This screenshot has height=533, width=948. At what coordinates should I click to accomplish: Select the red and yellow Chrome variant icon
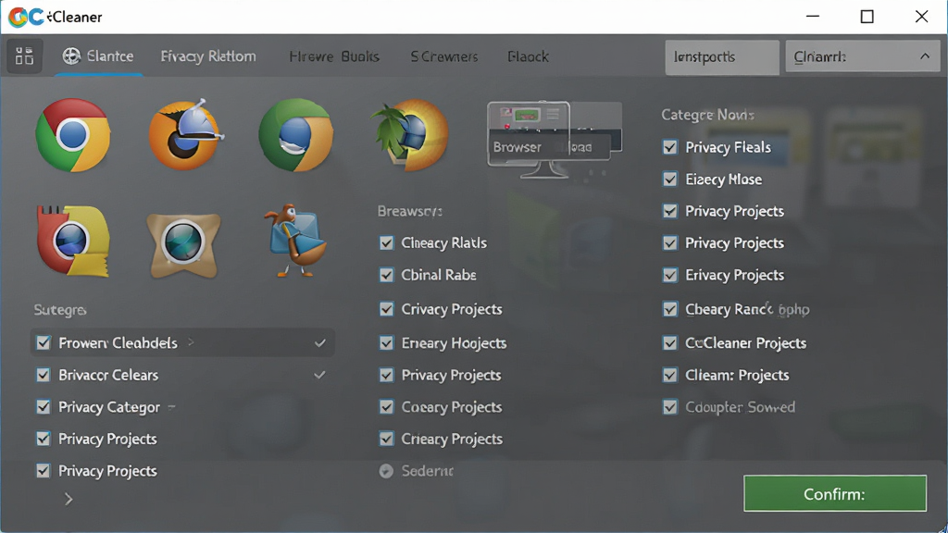coord(73,242)
